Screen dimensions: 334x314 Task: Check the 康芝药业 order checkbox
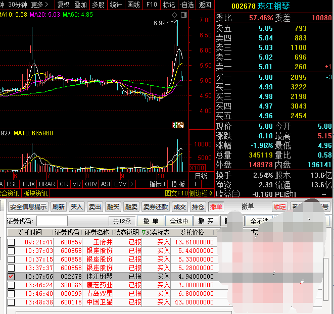11,285
